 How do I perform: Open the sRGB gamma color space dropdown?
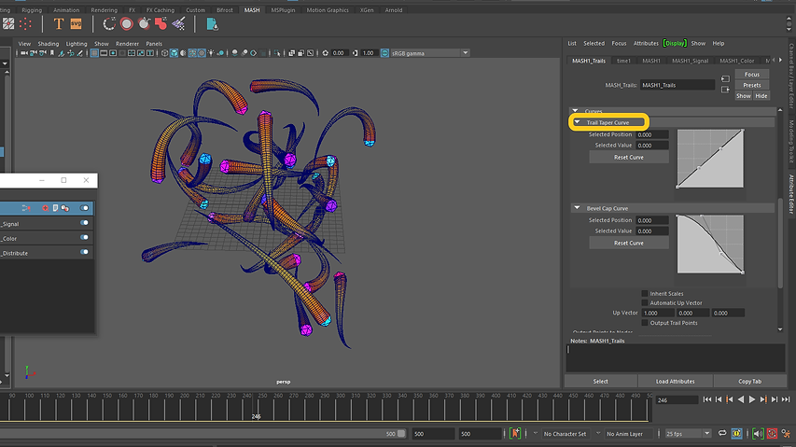(465, 53)
